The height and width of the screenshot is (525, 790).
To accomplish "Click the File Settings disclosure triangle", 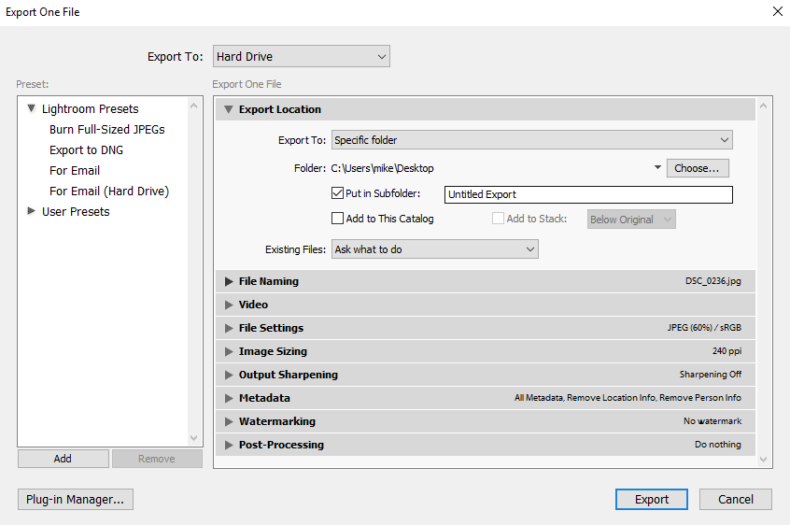I will tap(229, 328).
